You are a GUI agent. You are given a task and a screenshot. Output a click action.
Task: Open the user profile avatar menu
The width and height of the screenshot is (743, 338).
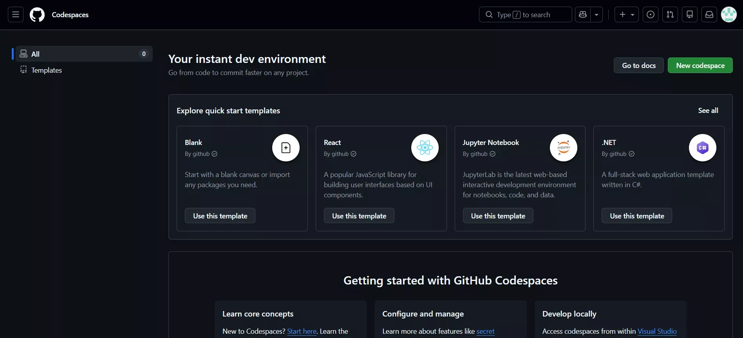click(729, 14)
